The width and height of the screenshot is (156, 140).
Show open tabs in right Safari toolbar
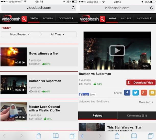click(151, 136)
